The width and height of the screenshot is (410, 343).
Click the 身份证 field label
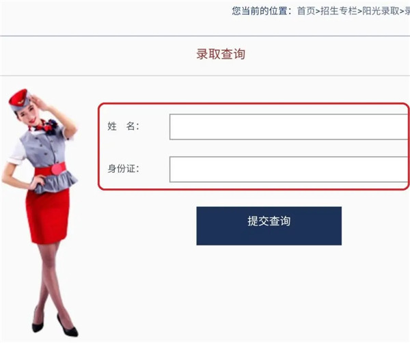pyautogui.click(x=124, y=168)
